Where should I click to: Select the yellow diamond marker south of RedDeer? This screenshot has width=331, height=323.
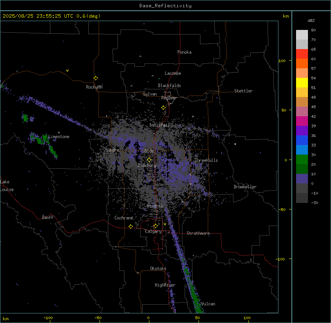164,108
